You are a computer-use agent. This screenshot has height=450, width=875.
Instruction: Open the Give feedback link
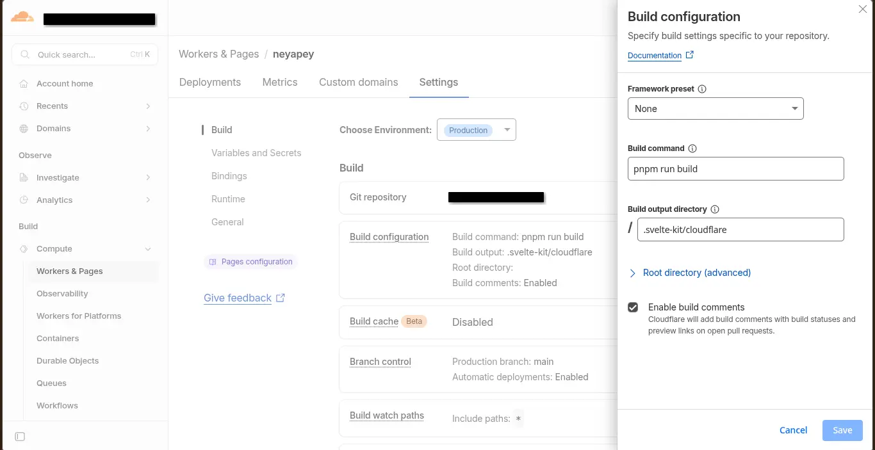tap(238, 298)
